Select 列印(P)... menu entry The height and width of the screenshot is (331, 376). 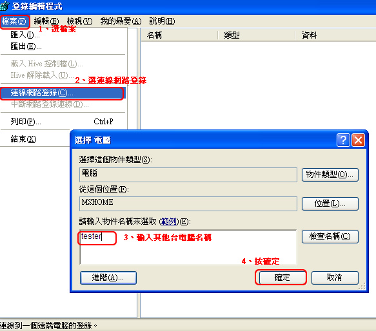63,122
